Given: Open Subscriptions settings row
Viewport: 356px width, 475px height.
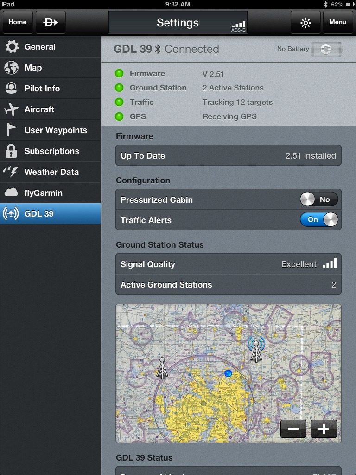Looking at the screenshot, I should (50, 151).
